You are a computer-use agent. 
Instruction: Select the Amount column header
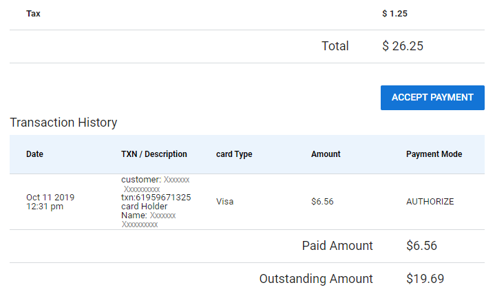pyautogui.click(x=326, y=154)
